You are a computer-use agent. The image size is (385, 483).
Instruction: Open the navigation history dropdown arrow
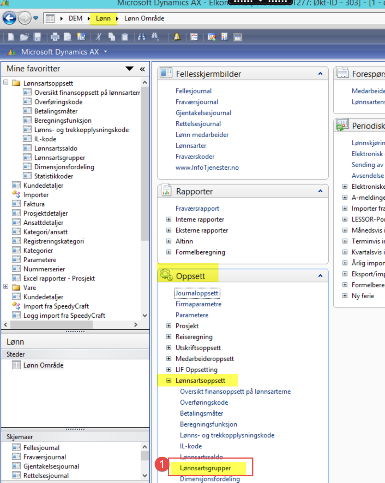coord(36,18)
